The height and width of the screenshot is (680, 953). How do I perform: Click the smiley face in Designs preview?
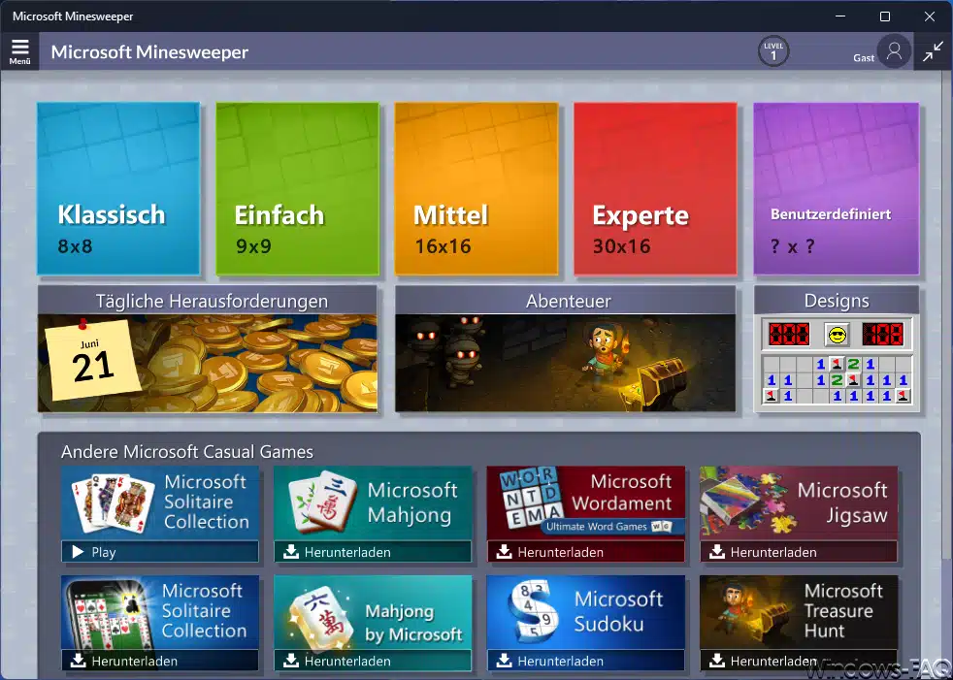pyautogui.click(x=837, y=335)
